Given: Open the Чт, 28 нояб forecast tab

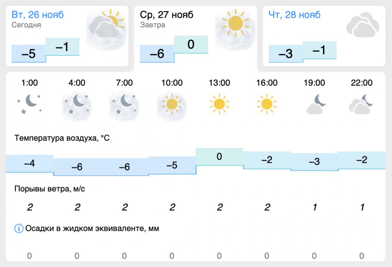Looking at the screenshot, I should [x=294, y=15].
